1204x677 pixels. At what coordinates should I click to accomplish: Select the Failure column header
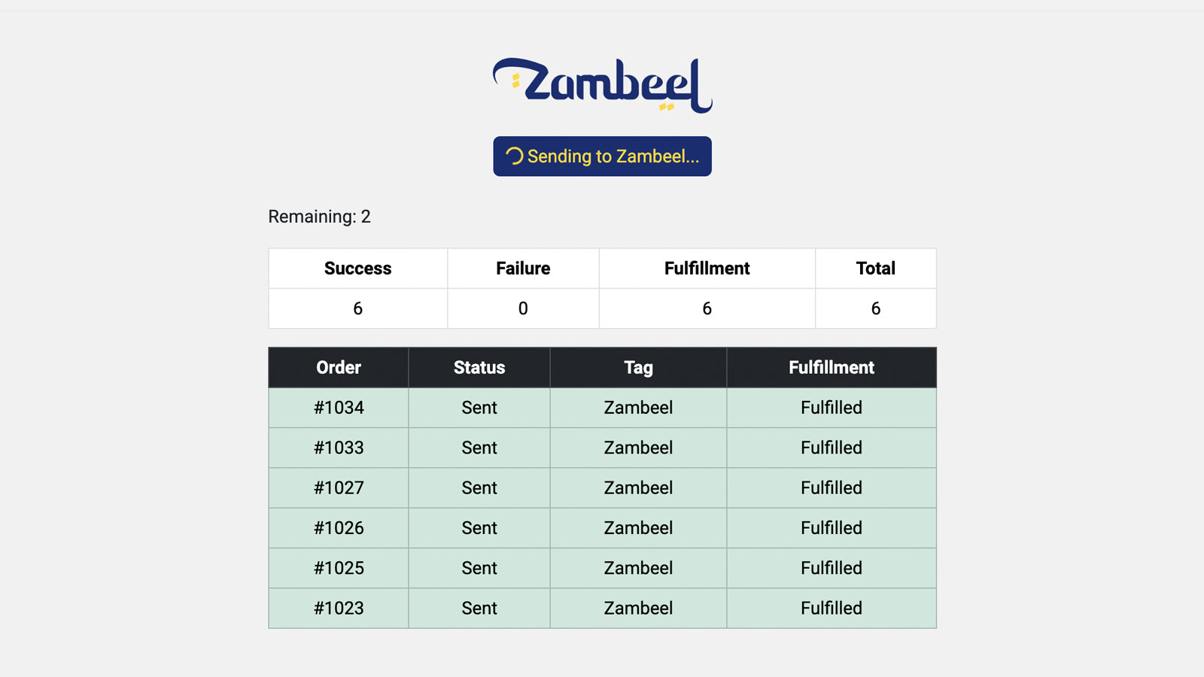pos(522,268)
